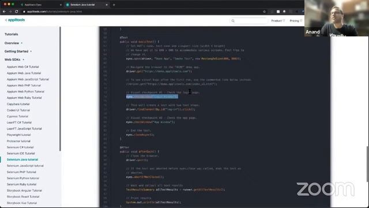
Task: Click the browser forward arrow
Action: pyautogui.click(x=10, y=12)
